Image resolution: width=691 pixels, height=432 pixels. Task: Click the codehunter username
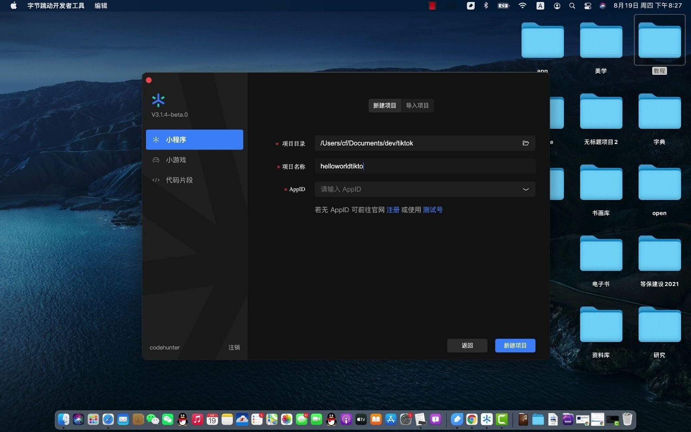(x=164, y=348)
